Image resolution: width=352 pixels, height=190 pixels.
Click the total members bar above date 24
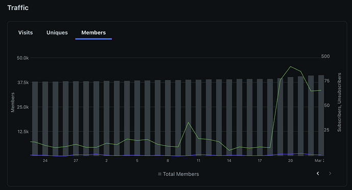[45, 119]
